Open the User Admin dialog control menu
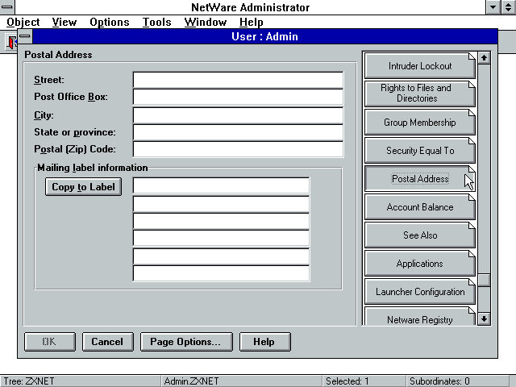Screen dimensions: 516x387 (x=25, y=35)
